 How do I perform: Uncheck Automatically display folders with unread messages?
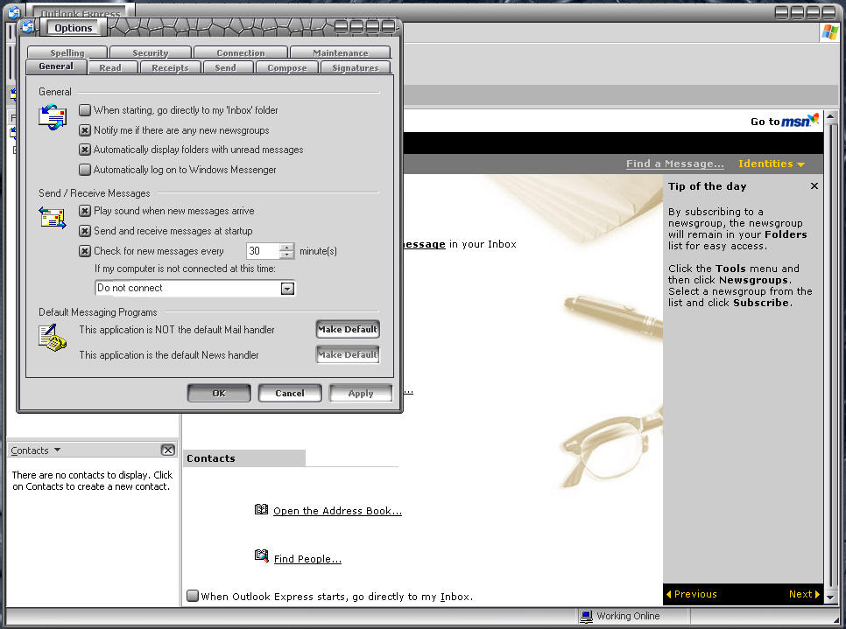click(85, 150)
